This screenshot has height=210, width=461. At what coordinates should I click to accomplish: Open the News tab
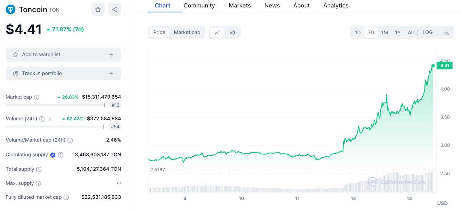[272, 5]
